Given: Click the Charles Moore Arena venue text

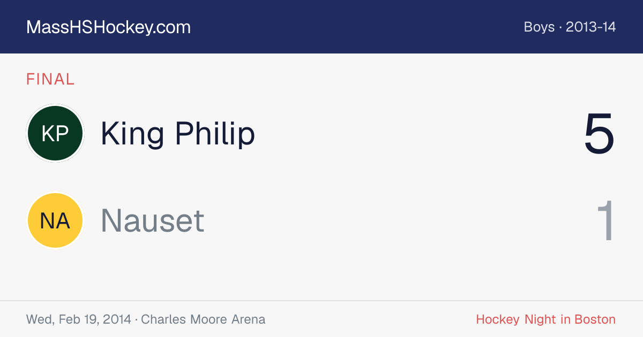Looking at the screenshot, I should 203,319.
